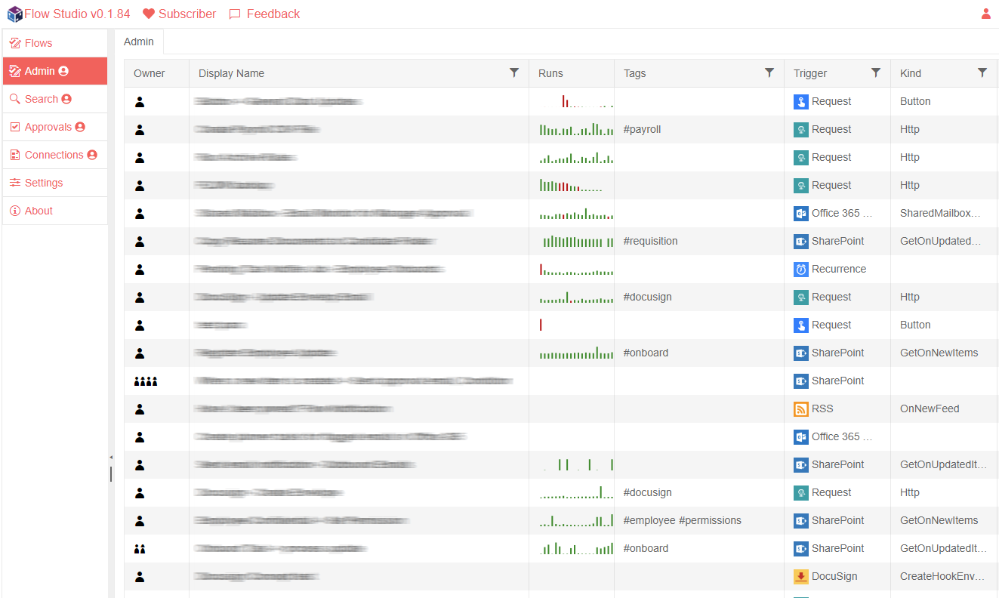Click the four-owners icon in Owner column
Screen dimensions: 999x598
click(x=146, y=381)
